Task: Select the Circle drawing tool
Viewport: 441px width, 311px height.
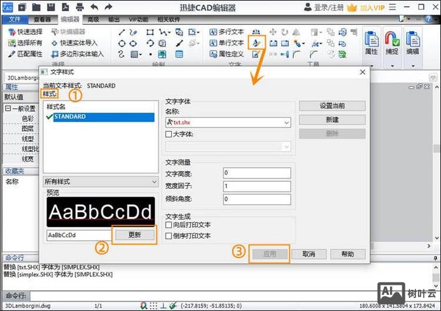Action: point(122,44)
